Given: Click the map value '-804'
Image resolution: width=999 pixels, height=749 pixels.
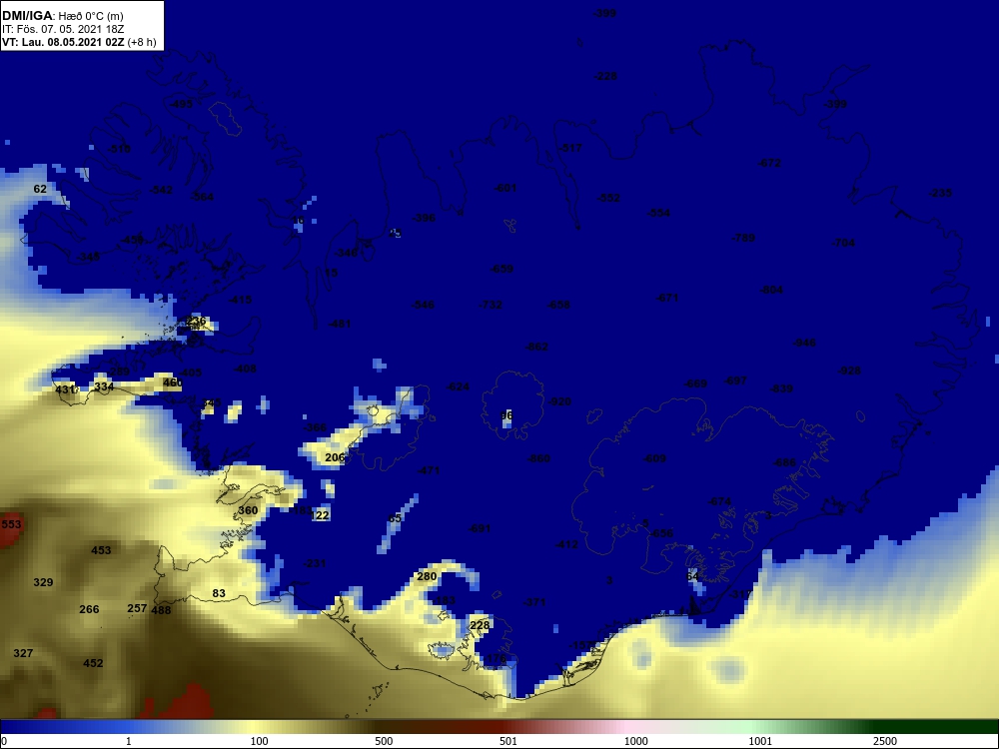Looking at the screenshot, I should click(x=771, y=290).
